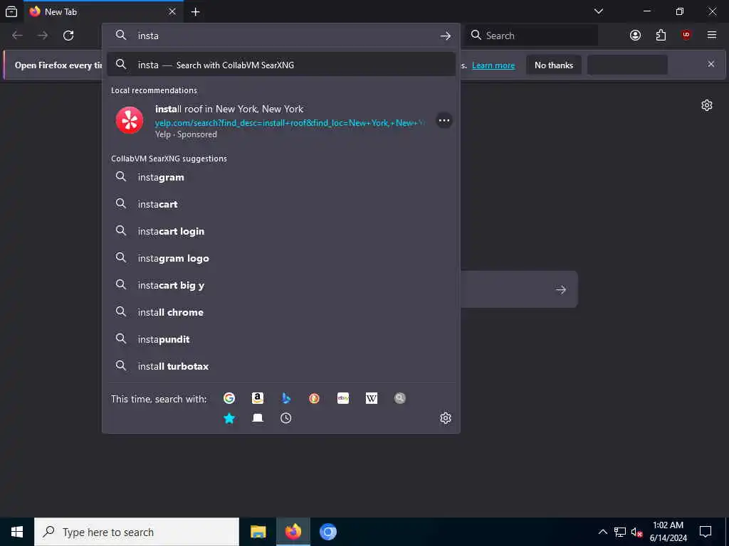The width and height of the screenshot is (729, 546).
Task: Search open tabs with the tabs icon
Action: coord(258,418)
